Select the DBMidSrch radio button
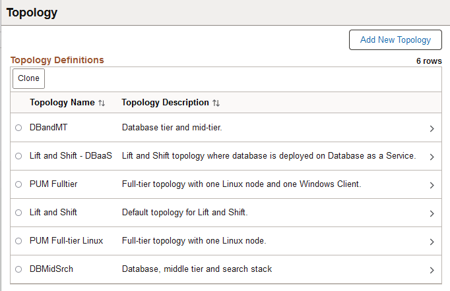The width and height of the screenshot is (450, 291). coord(18,269)
